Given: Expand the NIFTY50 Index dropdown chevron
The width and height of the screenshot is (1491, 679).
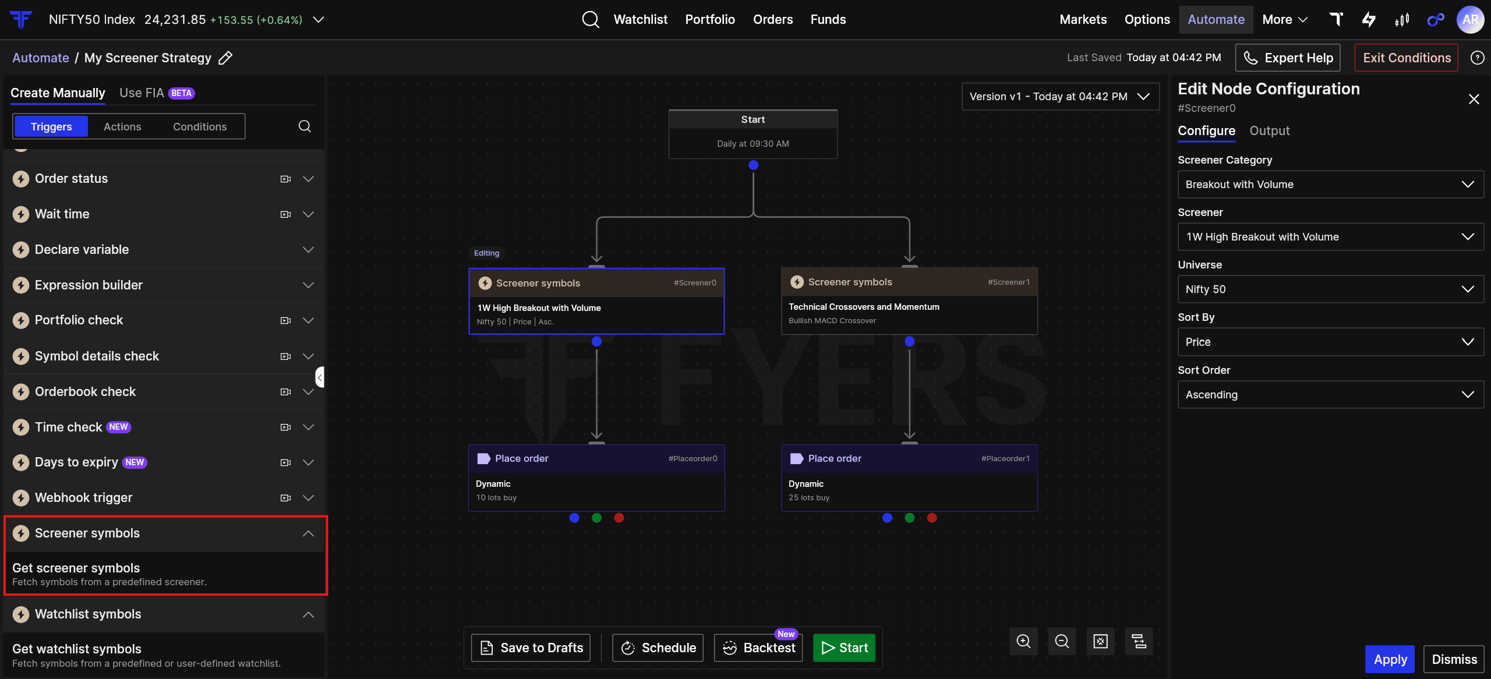Looking at the screenshot, I should pos(319,20).
